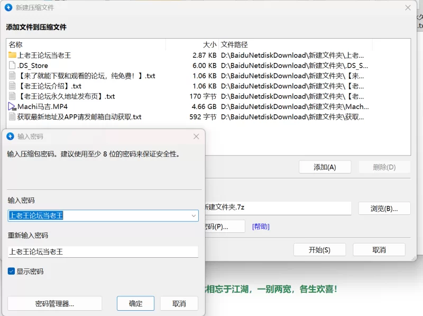The height and width of the screenshot is (316, 423).
Task: Click 取消 in the 输入密码 dialog
Action: click(179, 303)
